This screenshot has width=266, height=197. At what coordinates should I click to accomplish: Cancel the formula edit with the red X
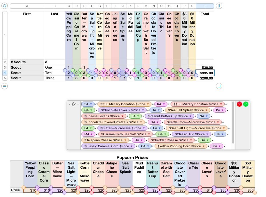[239, 104]
